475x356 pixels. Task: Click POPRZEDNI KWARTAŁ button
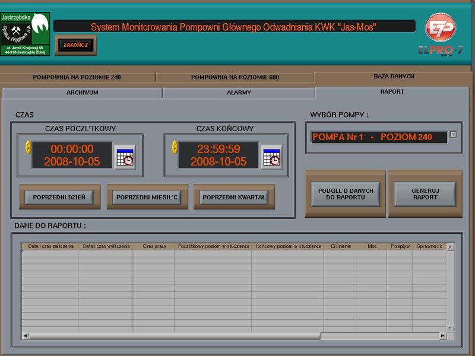(234, 197)
